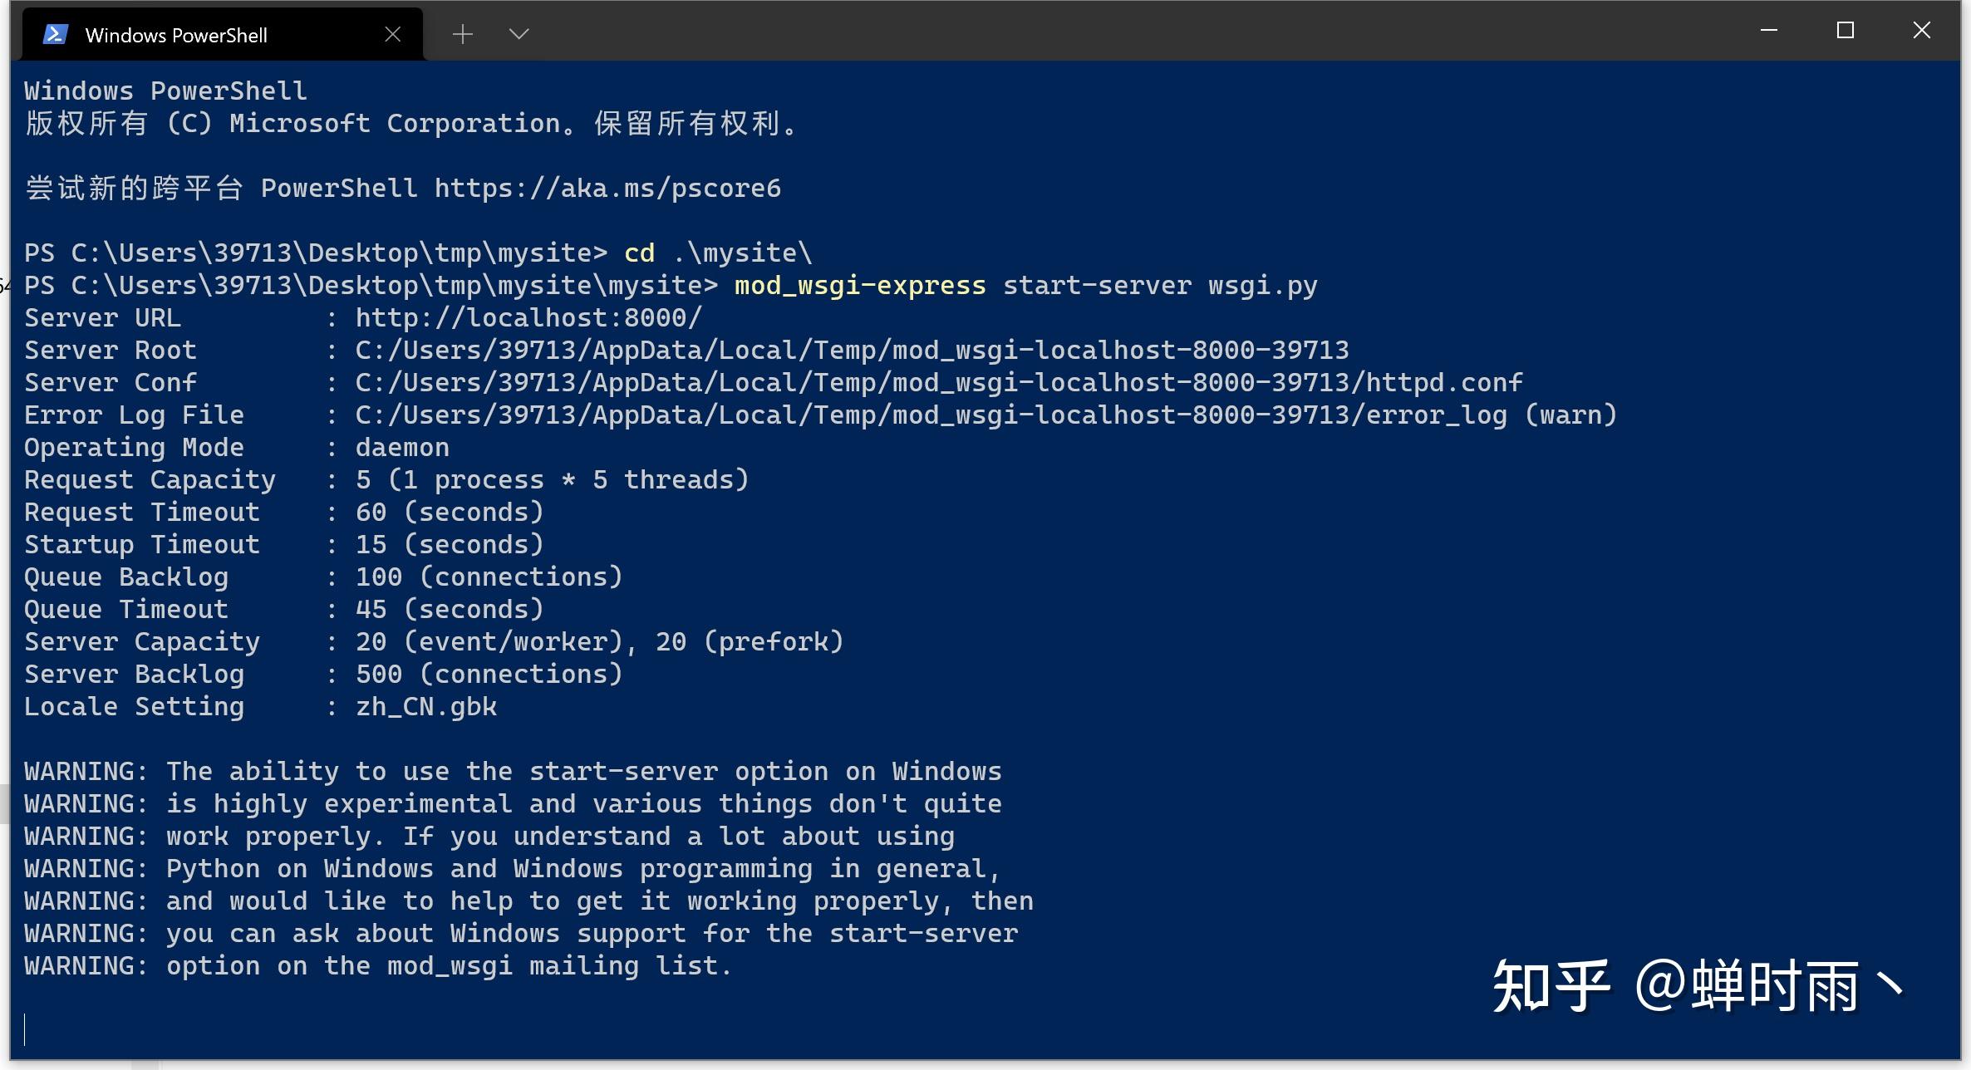Close the Windows PowerShell tab
Screen dimensions: 1971x1070
coord(392,33)
